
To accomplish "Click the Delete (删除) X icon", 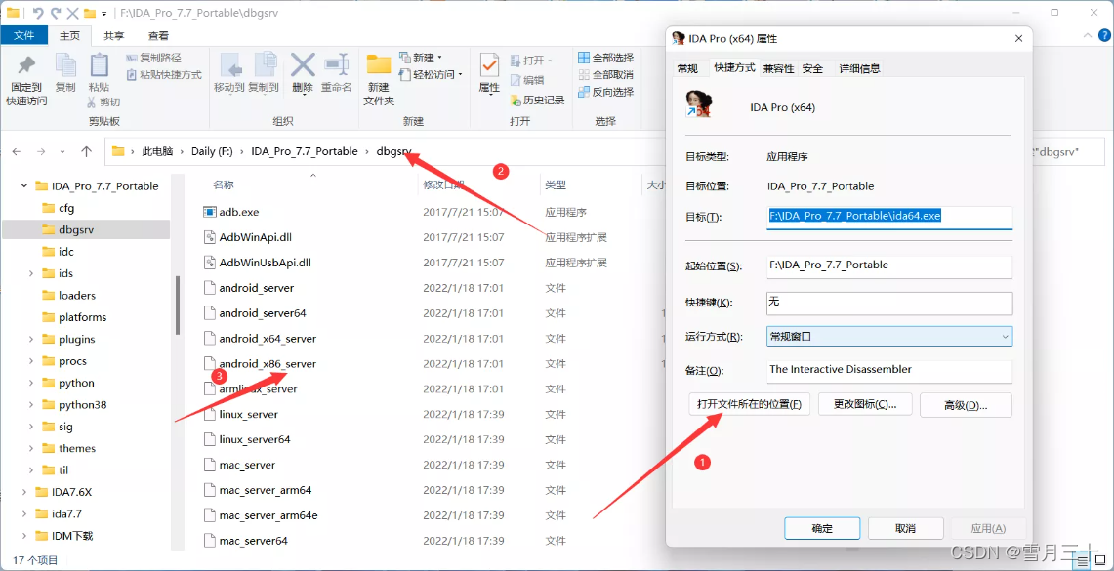I will pos(303,64).
